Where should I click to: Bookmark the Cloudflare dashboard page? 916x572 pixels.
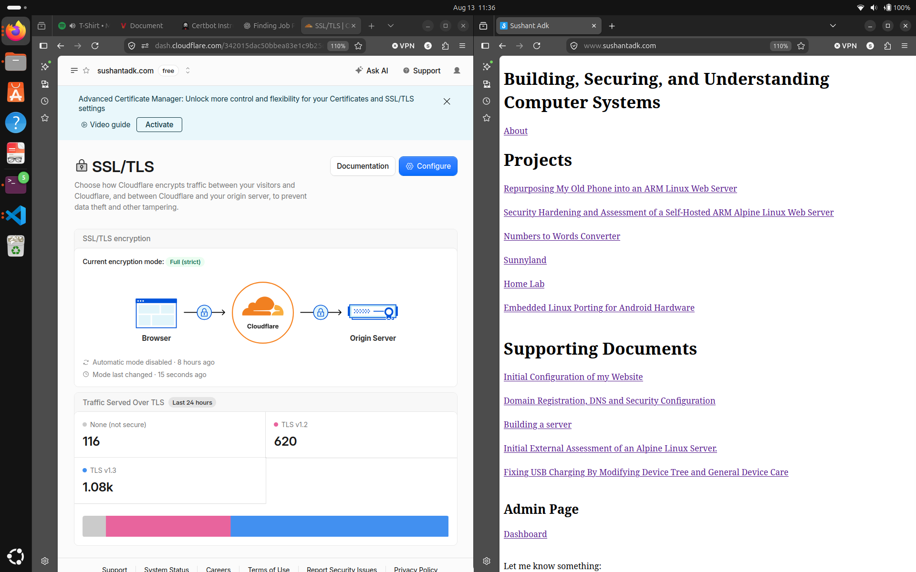coord(358,46)
